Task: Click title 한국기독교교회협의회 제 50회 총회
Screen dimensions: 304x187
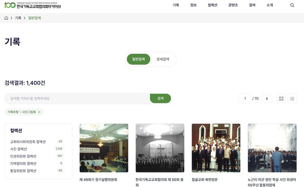Action: [x=160, y=182]
